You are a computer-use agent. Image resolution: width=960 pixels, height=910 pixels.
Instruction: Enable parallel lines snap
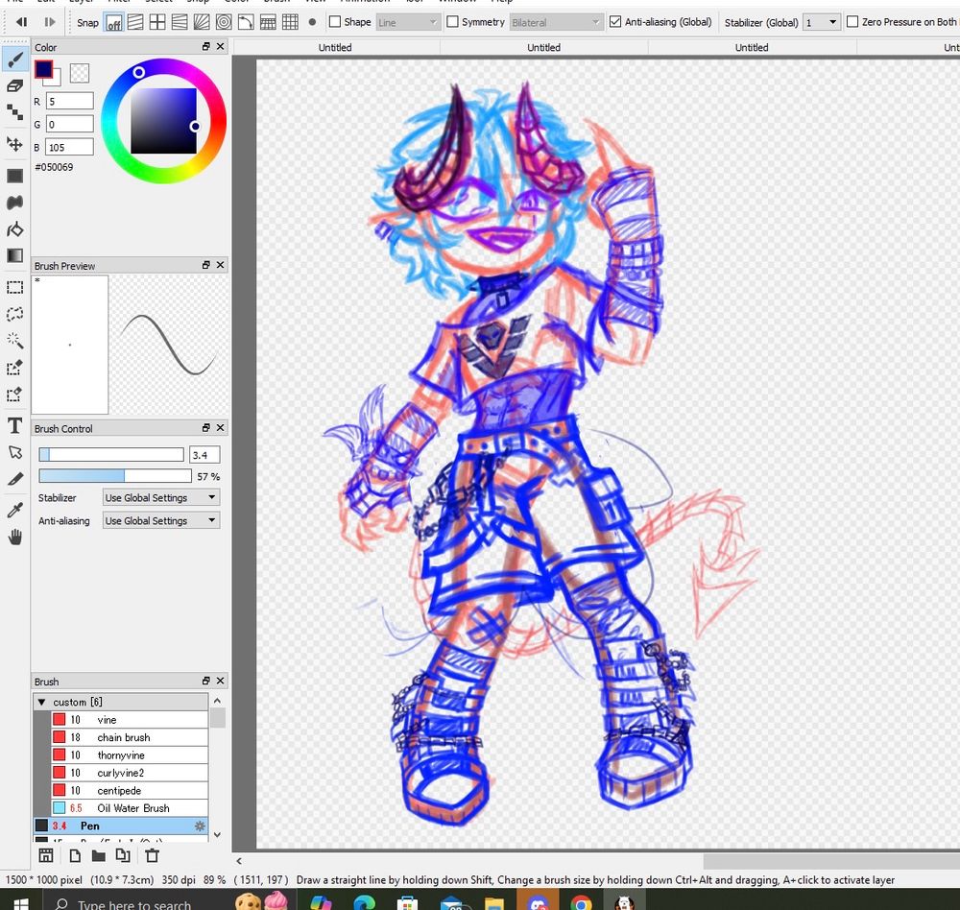coord(135,23)
